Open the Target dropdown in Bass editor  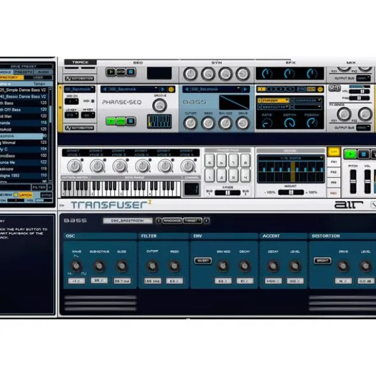click(192, 221)
